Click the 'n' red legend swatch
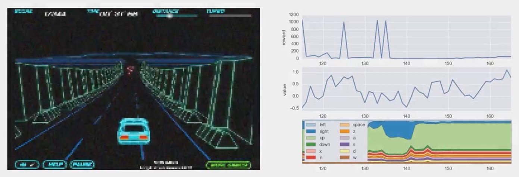 (x=310, y=158)
